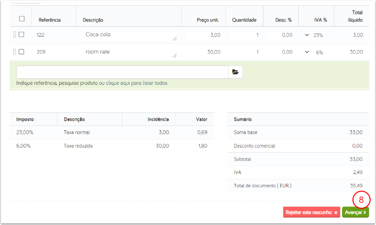Click the Coca-cola description resize handle
This screenshot has height=225, width=376.
[174, 39]
